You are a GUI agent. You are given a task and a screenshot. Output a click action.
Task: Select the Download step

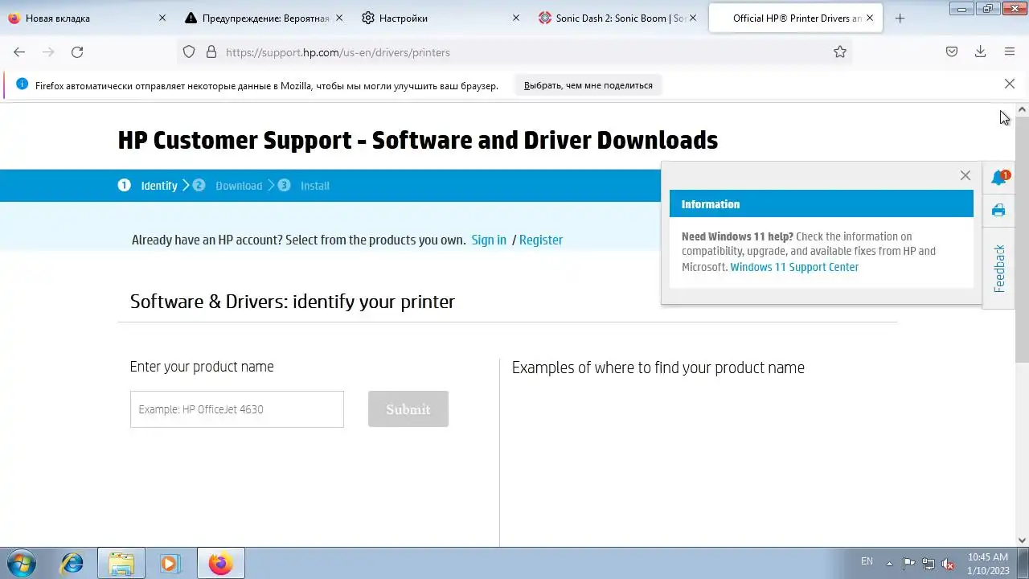click(228, 185)
